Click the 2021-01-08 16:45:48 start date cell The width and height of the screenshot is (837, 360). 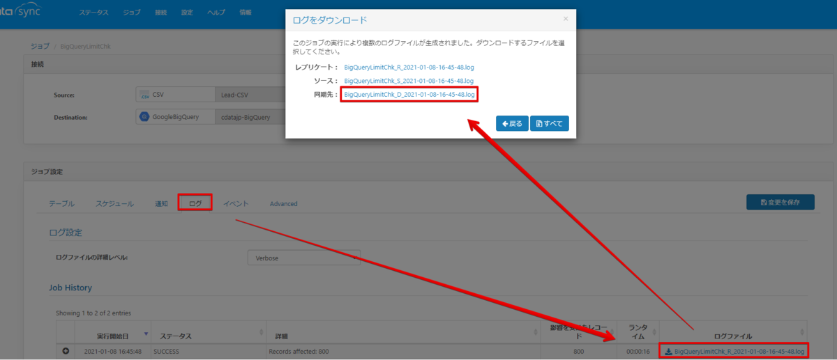tap(112, 352)
